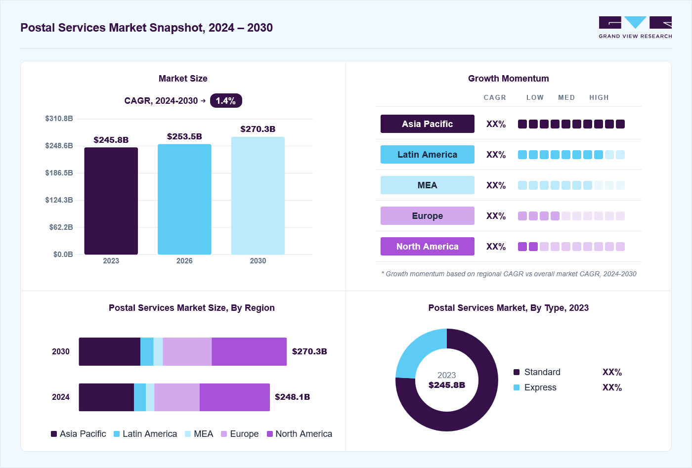Click the growth momentum footnote text
This screenshot has width=692, height=468.
coord(509,274)
